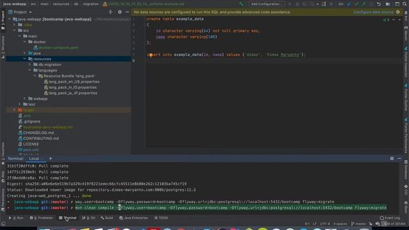Click the UTF-8 encoding status widget
Screen dimensions: 409x230
(x=325, y=224)
